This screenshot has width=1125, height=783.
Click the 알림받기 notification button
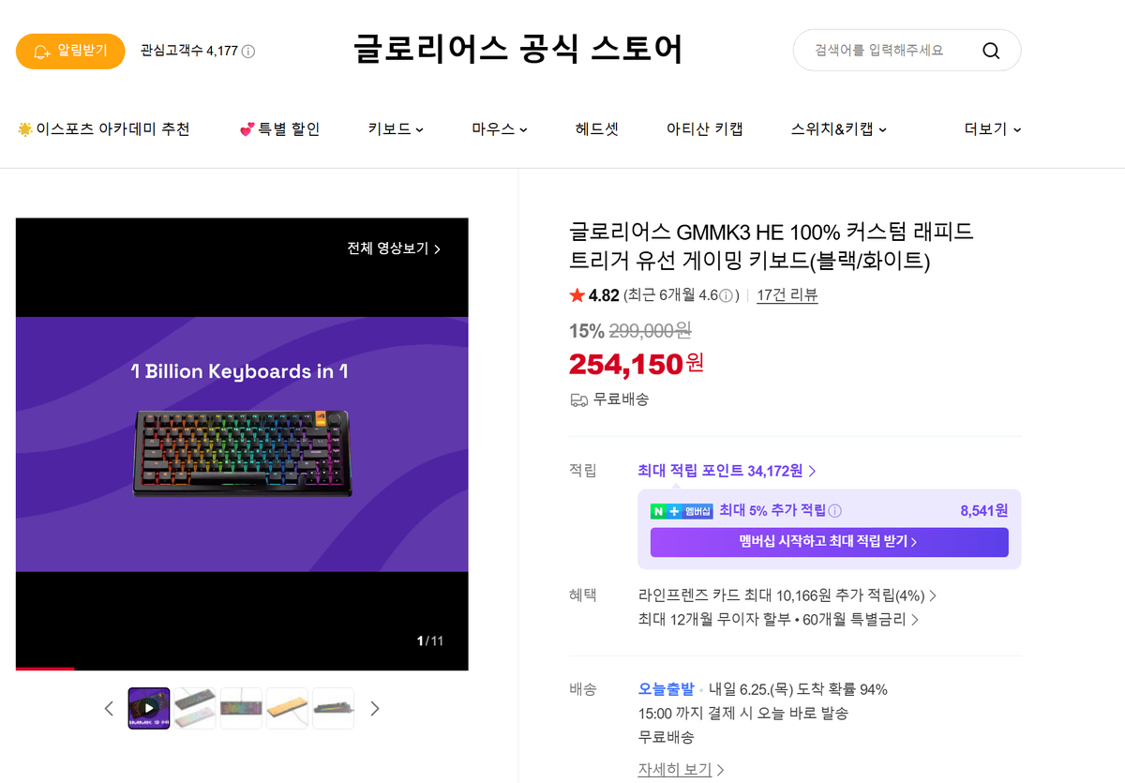coord(70,51)
